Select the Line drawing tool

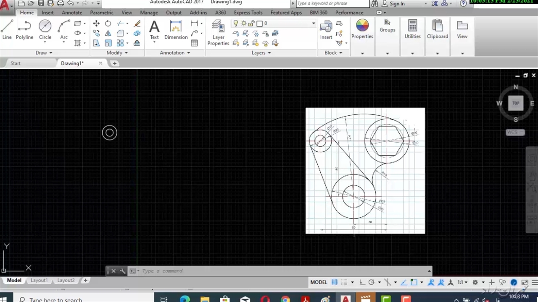click(7, 29)
